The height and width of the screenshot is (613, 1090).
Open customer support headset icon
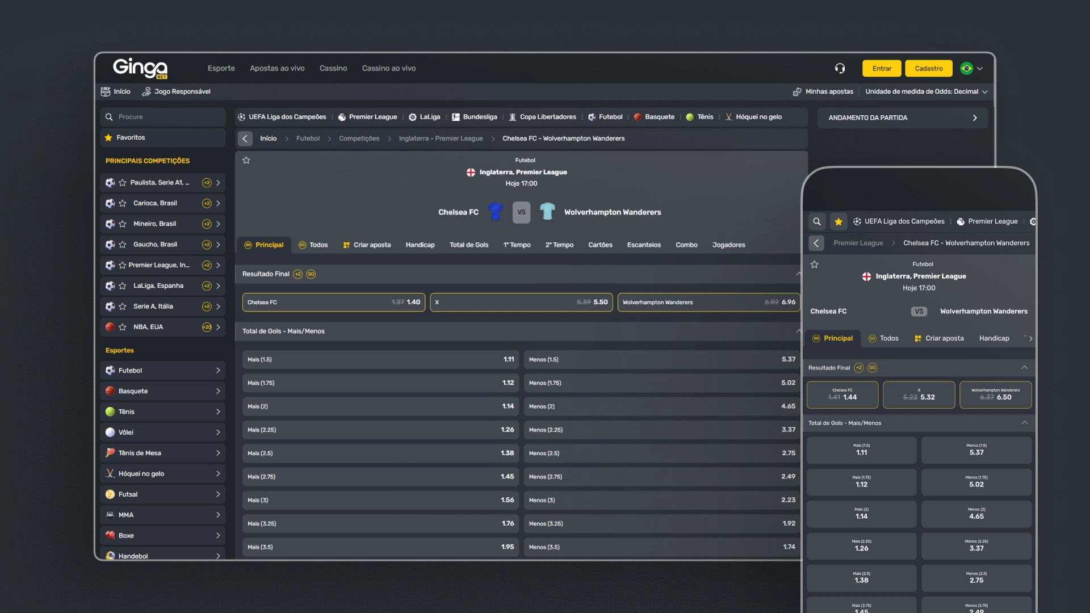(x=840, y=69)
